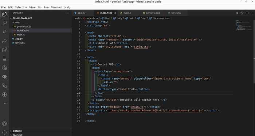The width and height of the screenshot is (255, 136).
Task: Close the index.html tab
Action: (115, 13)
